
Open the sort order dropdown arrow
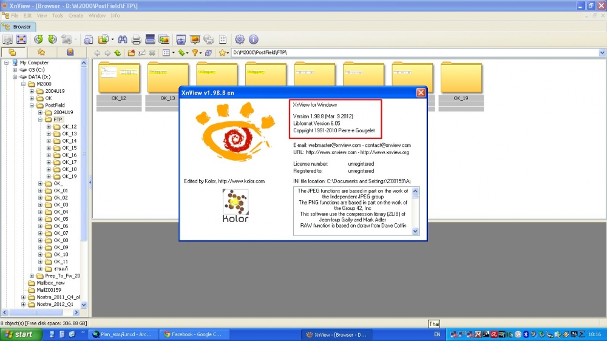188,53
